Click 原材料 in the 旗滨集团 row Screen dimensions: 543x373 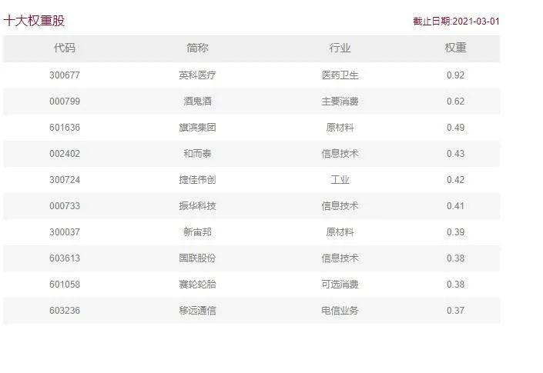(340, 128)
